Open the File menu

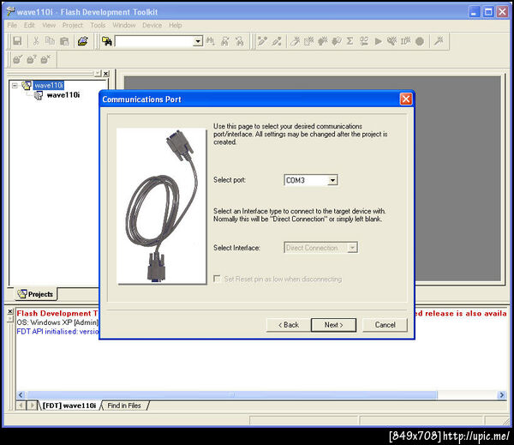point(12,25)
